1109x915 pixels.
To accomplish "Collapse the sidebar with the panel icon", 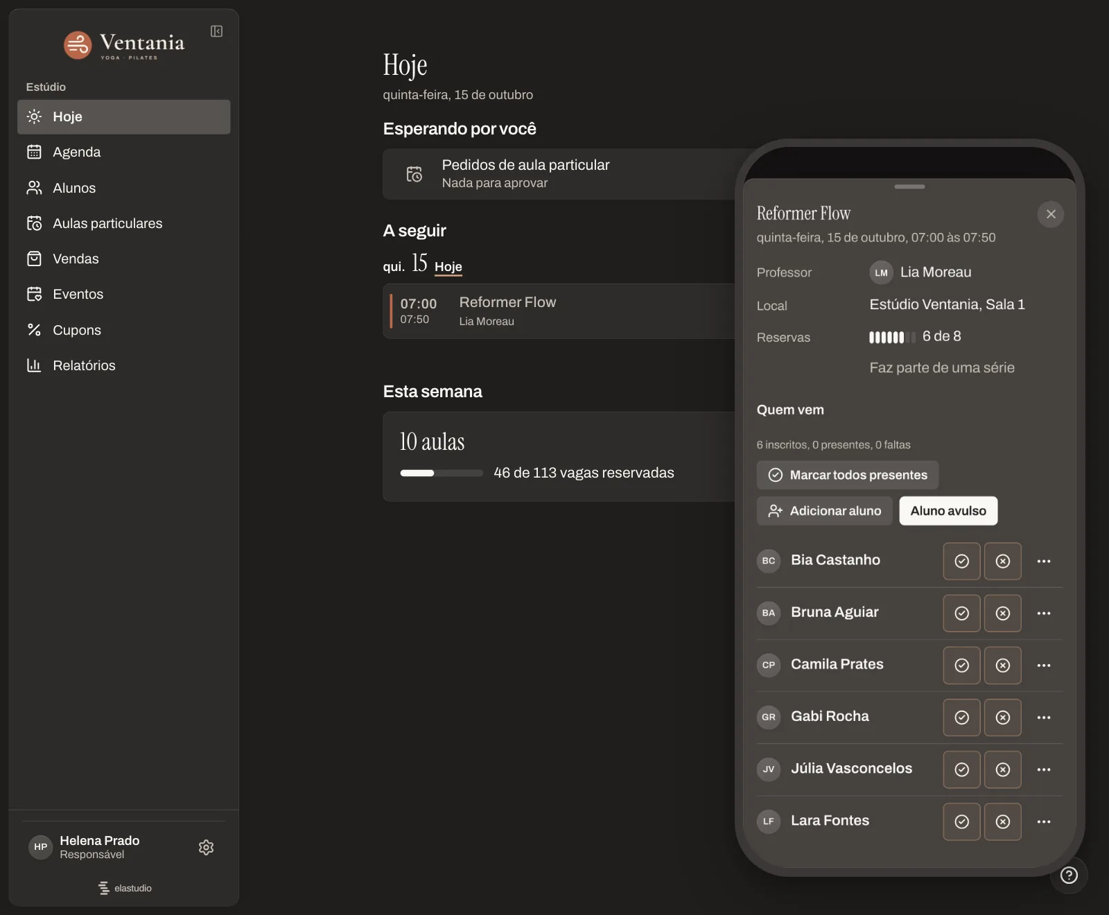I will coord(216,31).
